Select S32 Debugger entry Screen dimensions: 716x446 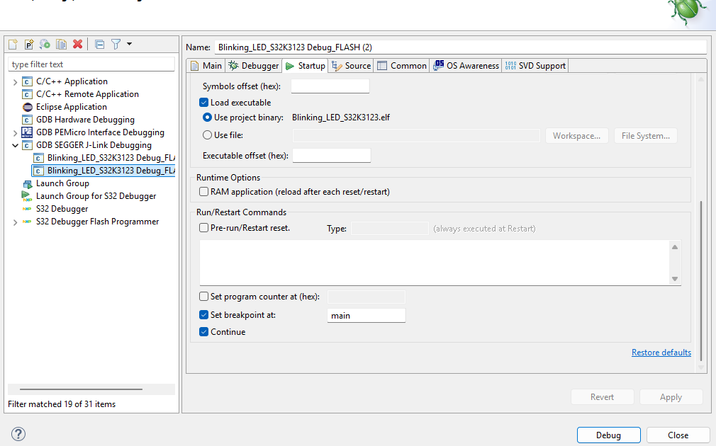click(62, 209)
